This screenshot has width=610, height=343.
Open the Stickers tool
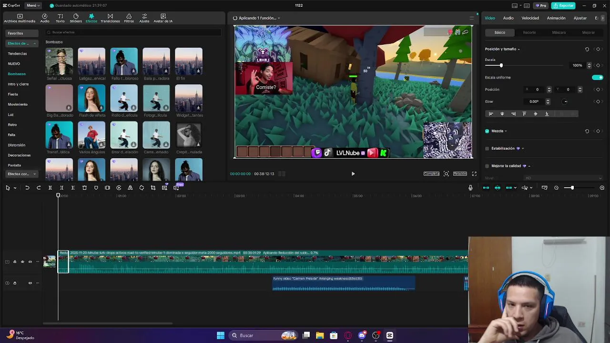pos(76,18)
